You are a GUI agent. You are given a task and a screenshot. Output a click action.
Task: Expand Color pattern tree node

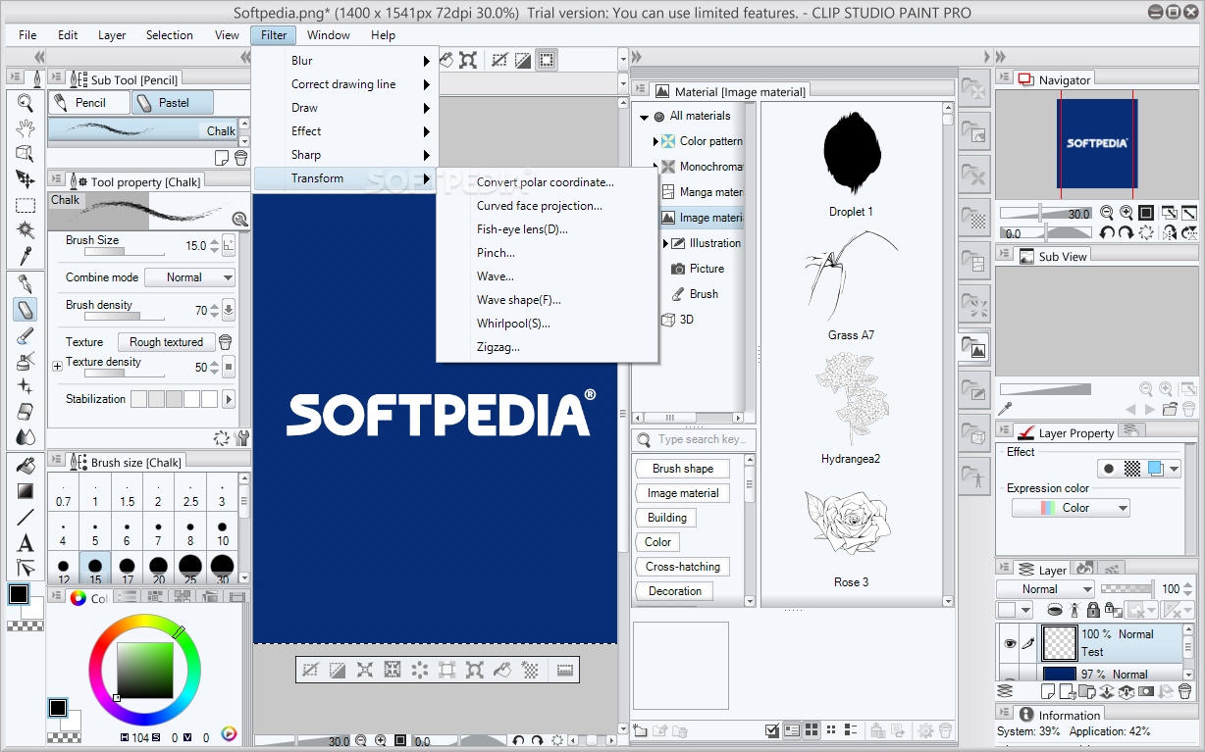655,141
